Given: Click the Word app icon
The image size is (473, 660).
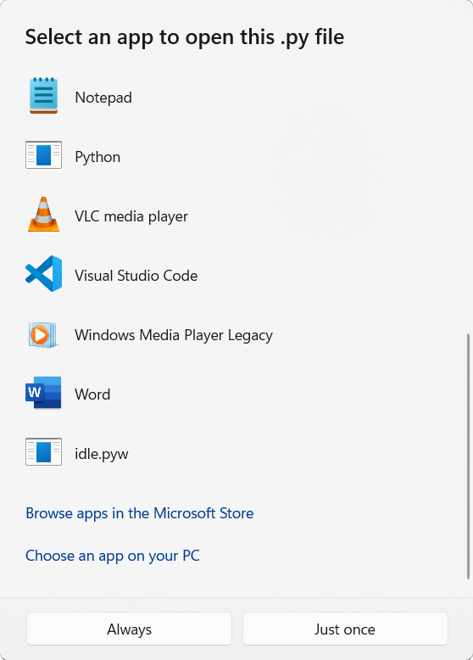Looking at the screenshot, I should tap(43, 393).
